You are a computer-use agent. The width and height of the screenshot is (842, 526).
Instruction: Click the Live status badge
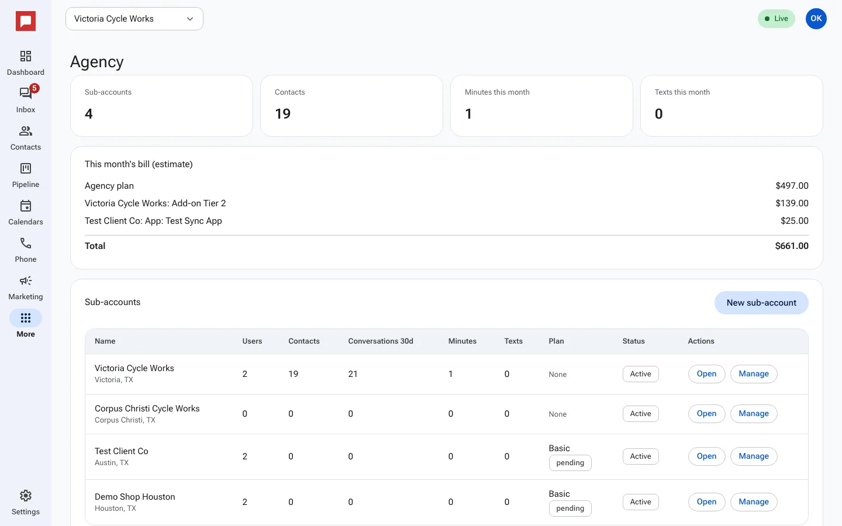tap(777, 19)
